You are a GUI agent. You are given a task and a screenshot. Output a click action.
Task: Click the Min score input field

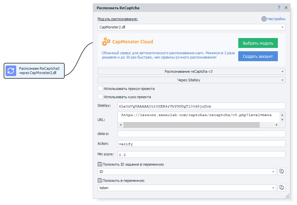pos(201,155)
